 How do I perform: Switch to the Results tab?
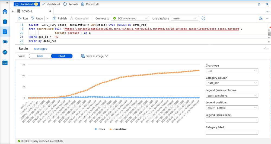24,49
